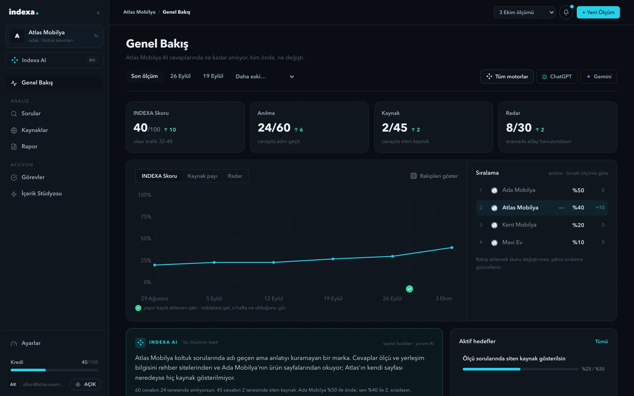The width and height of the screenshot is (634, 396).
Task: Click the Indexa AI summary card icon
Action: click(x=140, y=342)
